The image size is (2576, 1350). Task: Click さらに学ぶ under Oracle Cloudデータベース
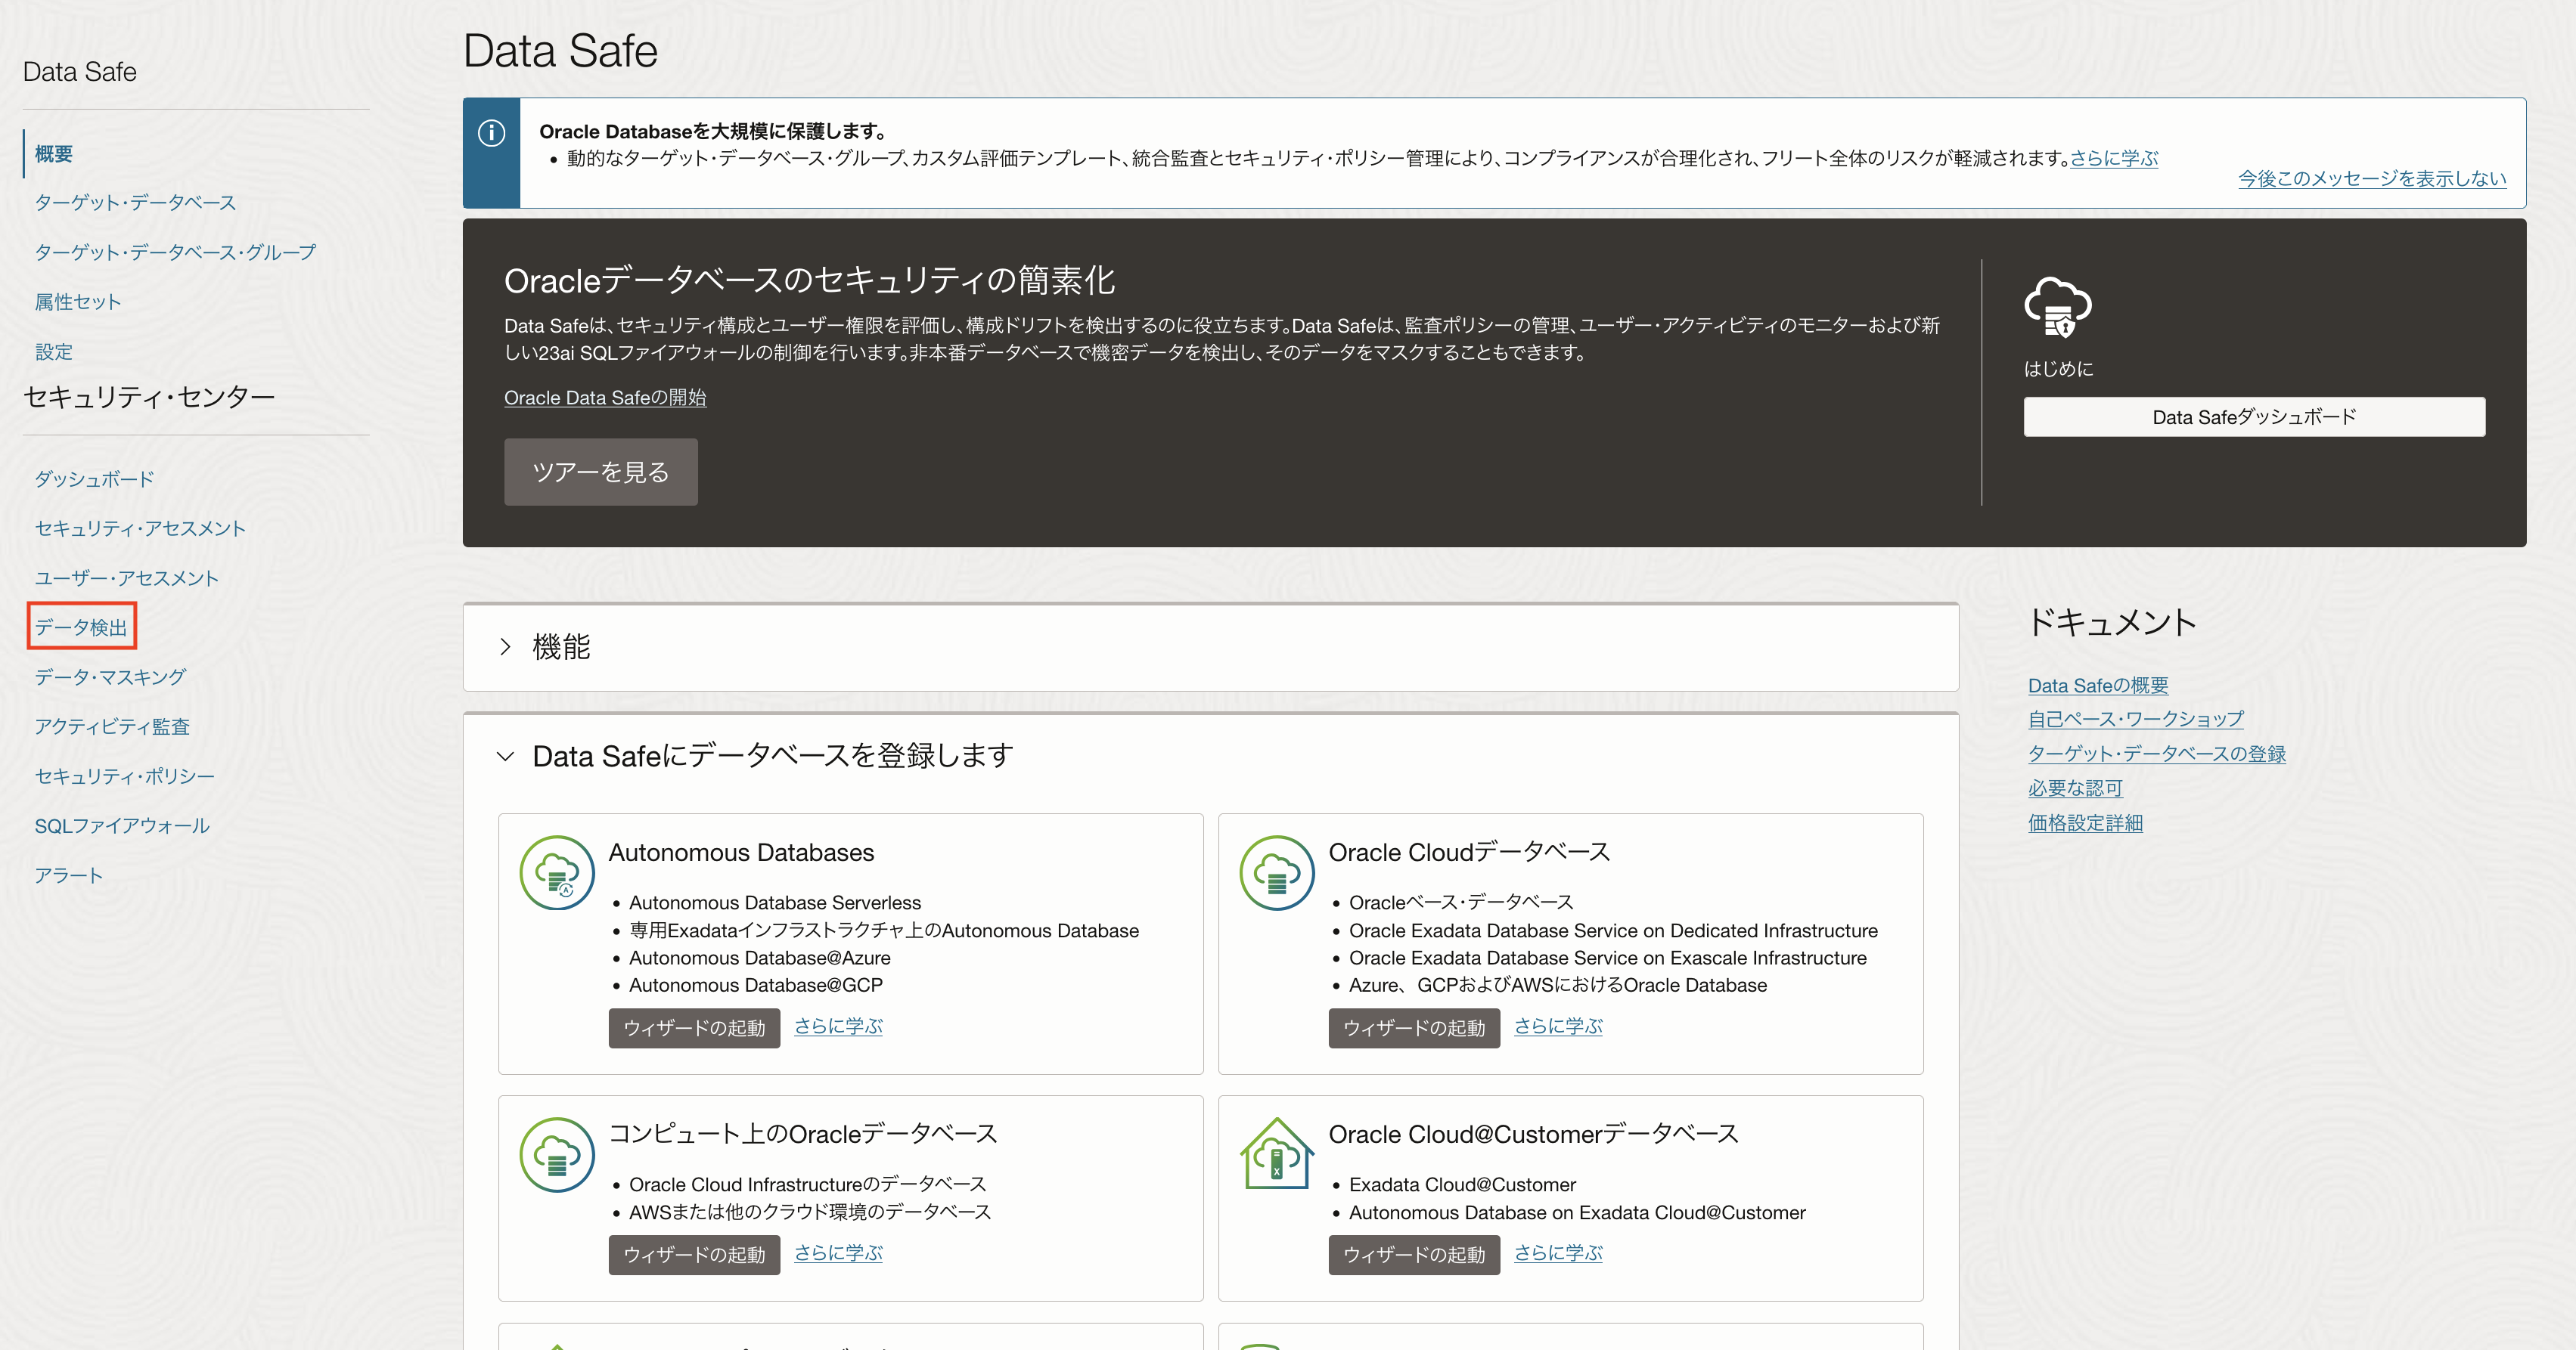tap(1557, 1026)
